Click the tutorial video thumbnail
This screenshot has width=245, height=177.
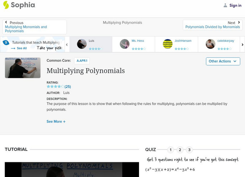(22, 68)
